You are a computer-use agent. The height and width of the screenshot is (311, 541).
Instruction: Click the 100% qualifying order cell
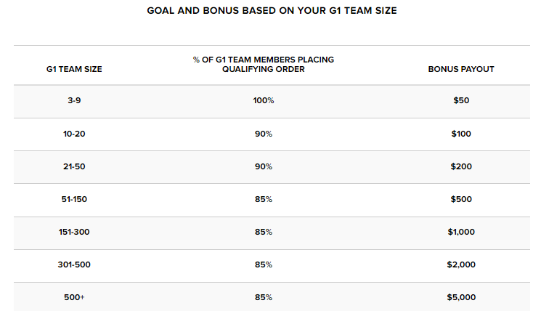pos(264,100)
